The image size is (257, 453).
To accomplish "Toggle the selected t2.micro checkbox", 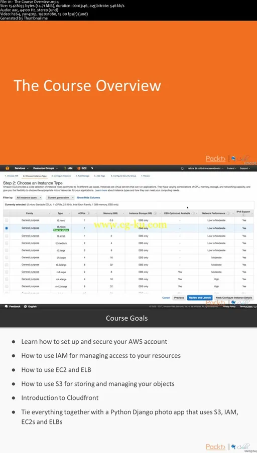I will 7,228.
